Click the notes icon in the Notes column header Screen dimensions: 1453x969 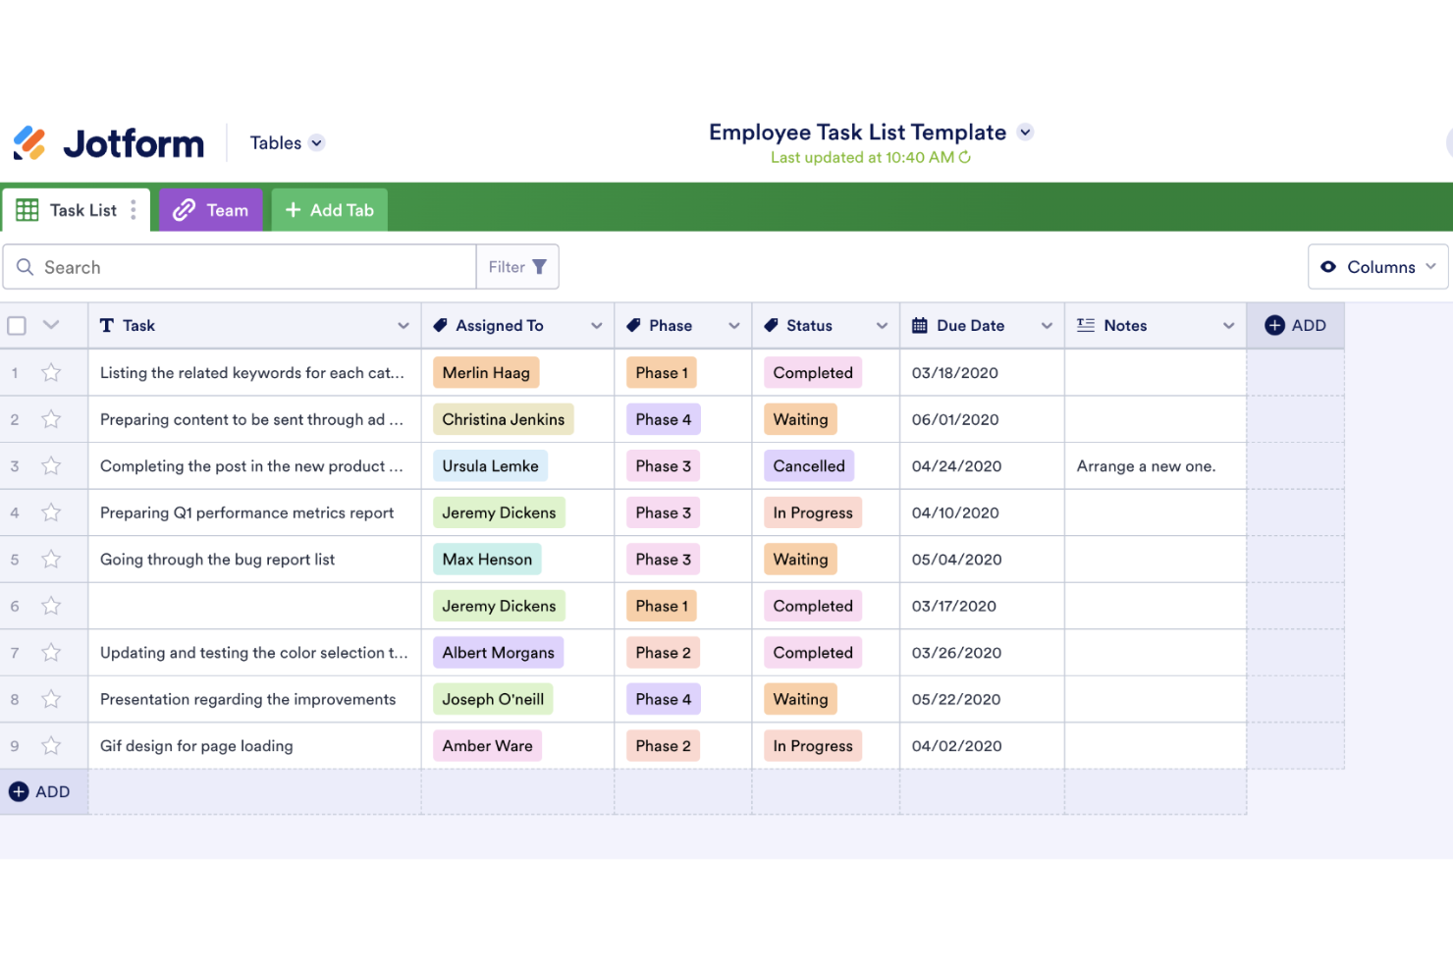[1085, 325]
